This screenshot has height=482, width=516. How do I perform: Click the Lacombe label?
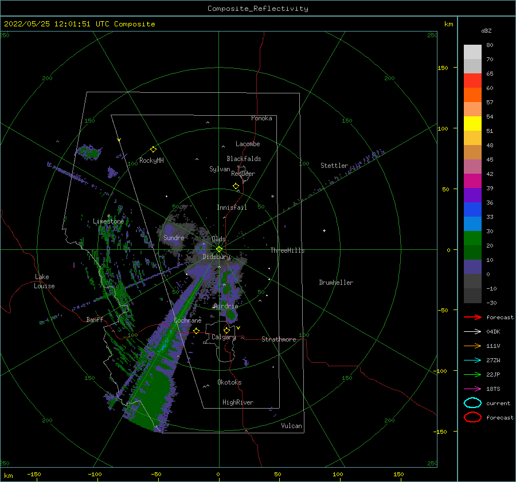[248, 144]
